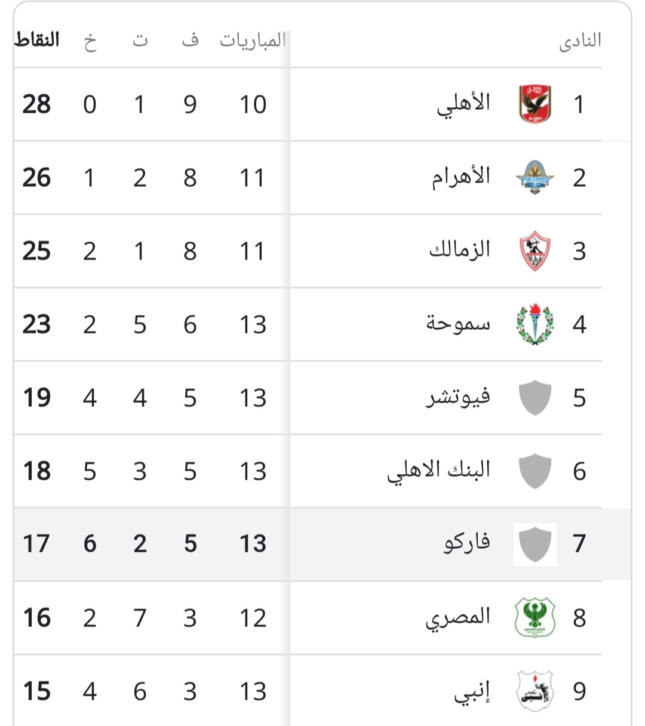The image size is (645, 726).
Task: Click the المباريات matches column header
Action: click(x=253, y=41)
